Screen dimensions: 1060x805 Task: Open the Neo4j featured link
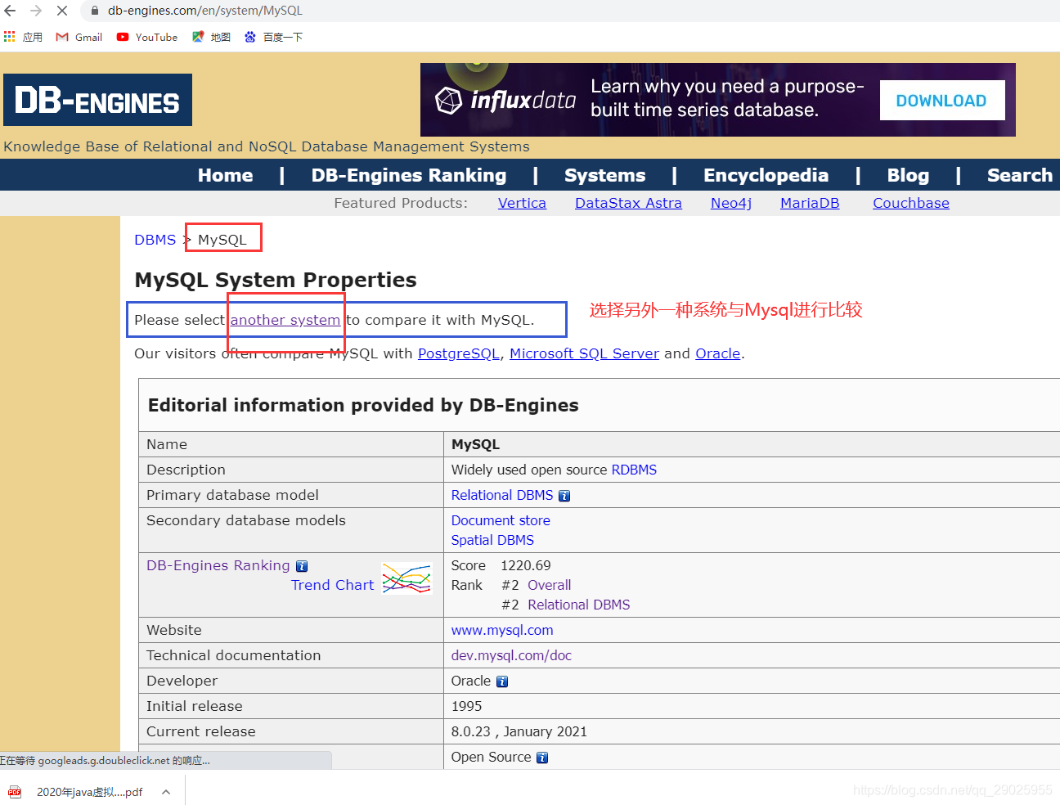tap(731, 203)
